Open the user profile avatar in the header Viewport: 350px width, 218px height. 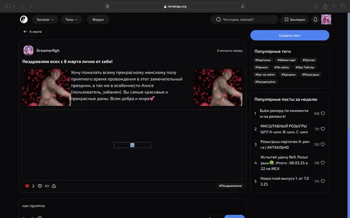pos(326,20)
